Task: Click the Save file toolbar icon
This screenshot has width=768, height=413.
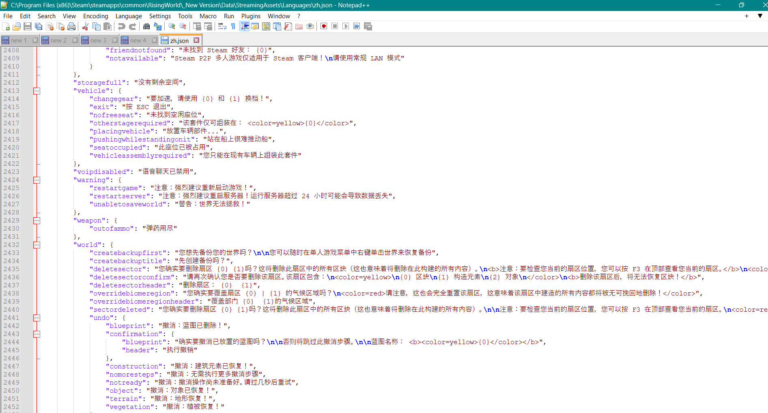Action: click(x=28, y=26)
